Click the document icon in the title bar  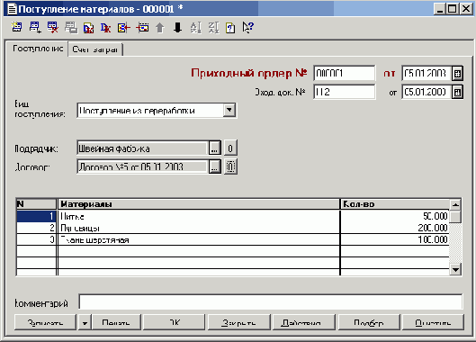(x=12, y=9)
